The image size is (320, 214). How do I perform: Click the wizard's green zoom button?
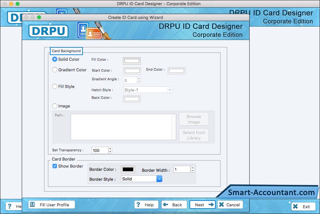[x=39, y=17]
